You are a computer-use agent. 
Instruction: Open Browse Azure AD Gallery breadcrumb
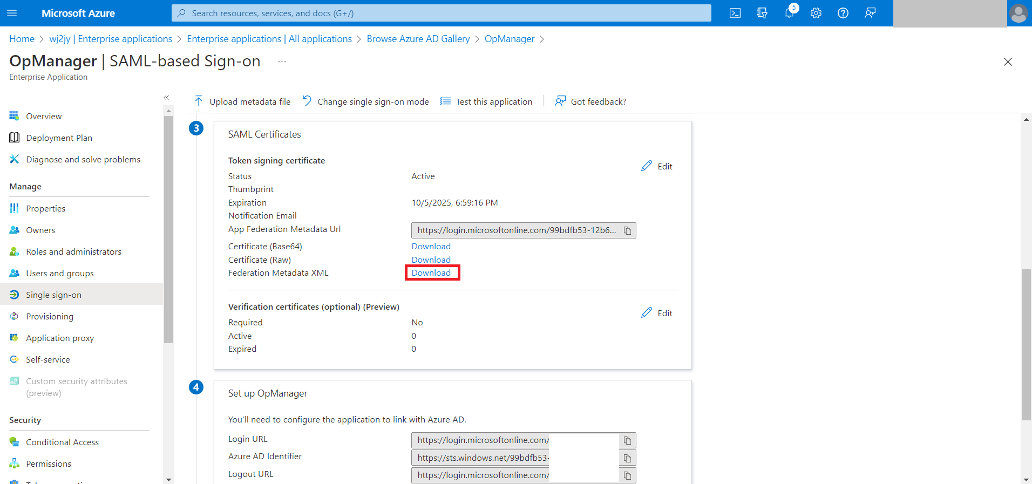pyautogui.click(x=418, y=39)
